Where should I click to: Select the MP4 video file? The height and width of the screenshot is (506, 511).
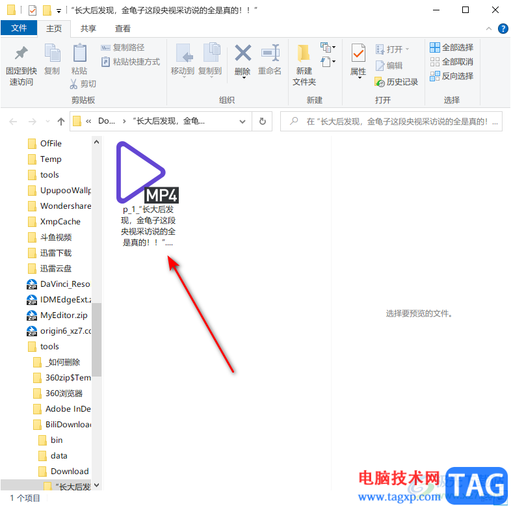click(x=148, y=194)
